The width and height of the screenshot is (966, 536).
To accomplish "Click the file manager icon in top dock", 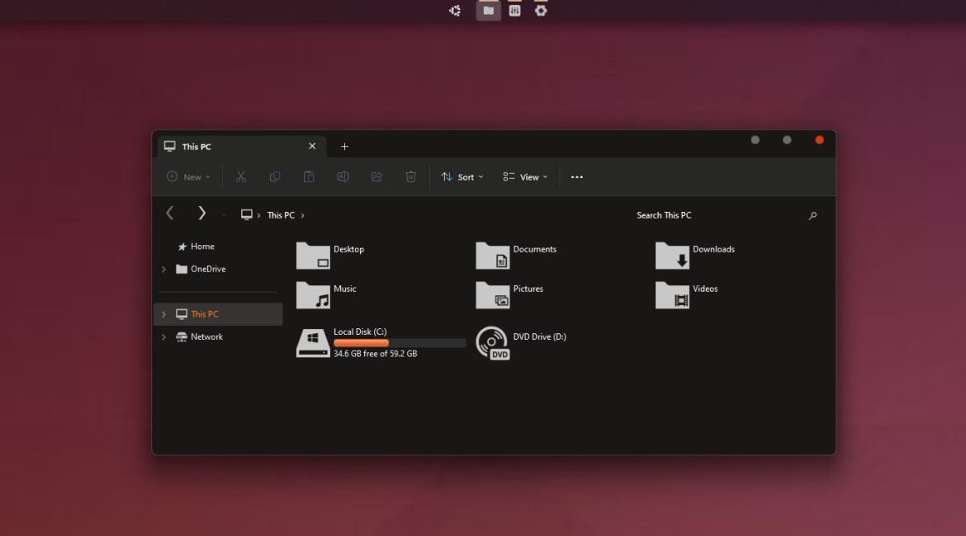I will pyautogui.click(x=489, y=11).
